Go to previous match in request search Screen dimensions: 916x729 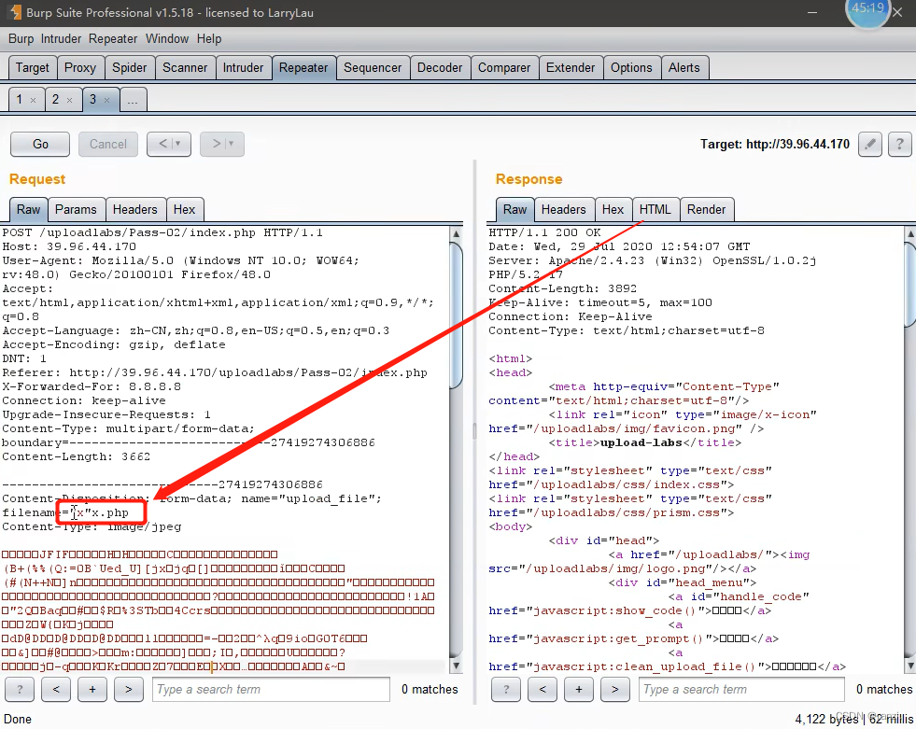tap(56, 689)
